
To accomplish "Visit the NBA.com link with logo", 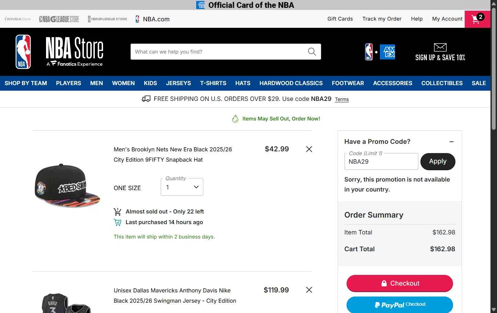I will (153, 19).
